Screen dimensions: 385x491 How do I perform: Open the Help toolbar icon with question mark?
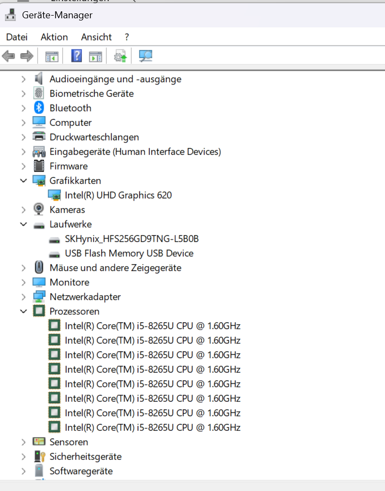point(76,56)
